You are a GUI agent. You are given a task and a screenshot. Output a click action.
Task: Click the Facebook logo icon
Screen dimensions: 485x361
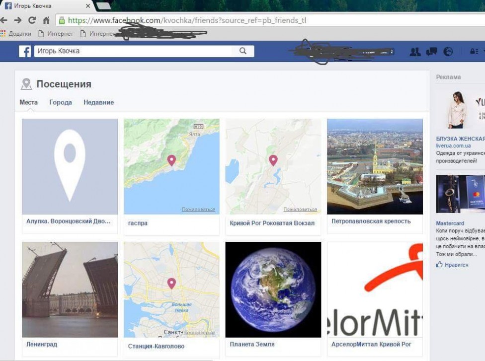click(x=25, y=51)
